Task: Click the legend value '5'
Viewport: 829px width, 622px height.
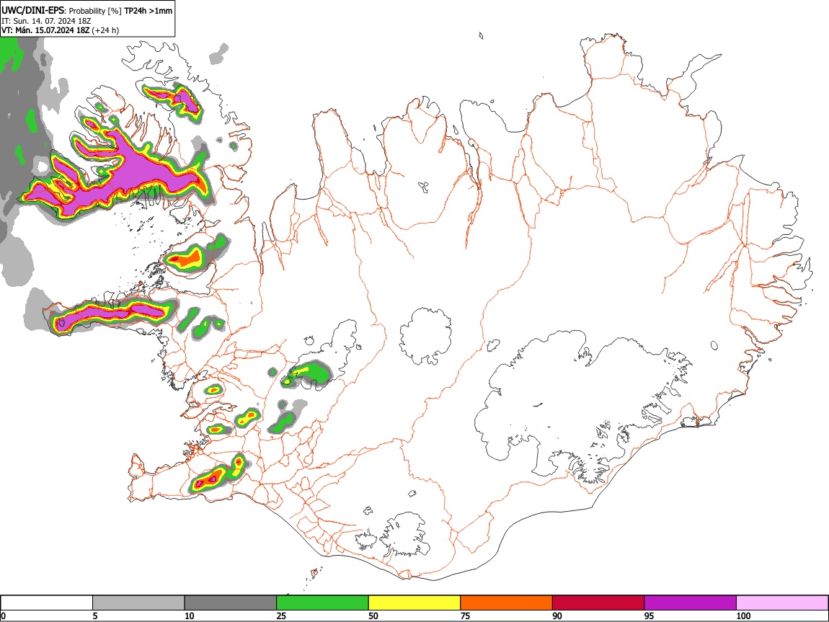Action: click(95, 616)
